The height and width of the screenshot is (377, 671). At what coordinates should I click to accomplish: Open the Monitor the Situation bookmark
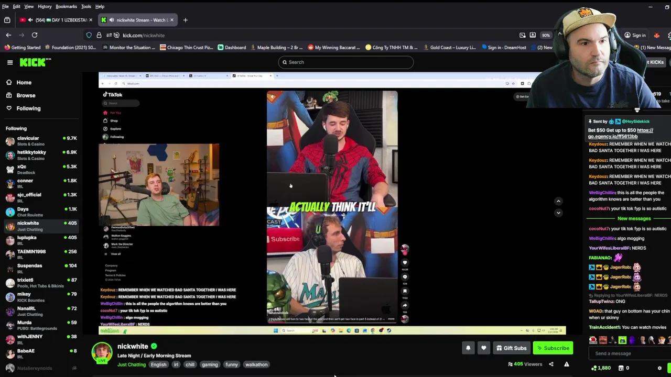[129, 48]
